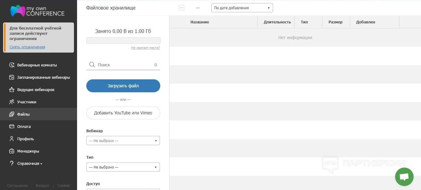Viewport: 421px width, 190px height.
Task: Toggle the select-all files checkbox
Action: tap(182, 8)
